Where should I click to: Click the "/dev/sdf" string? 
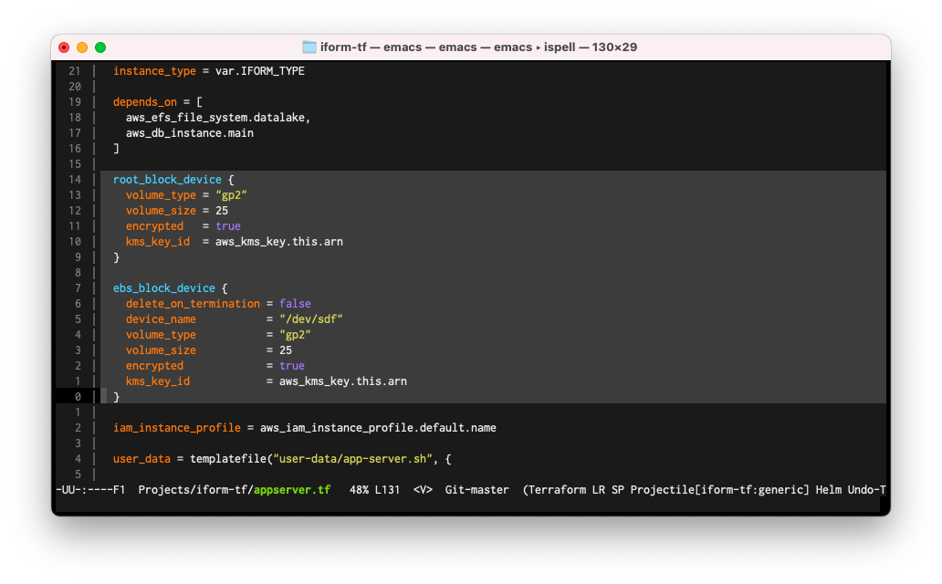[311, 319]
